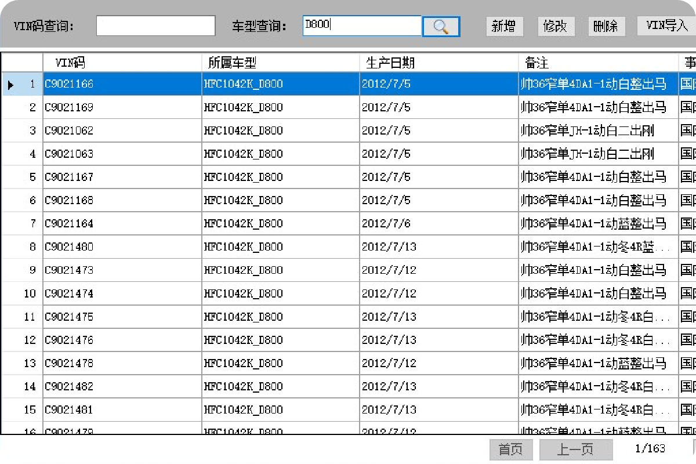This screenshot has width=696, height=464.
Task: Go to first page with 首页
Action: tap(510, 449)
